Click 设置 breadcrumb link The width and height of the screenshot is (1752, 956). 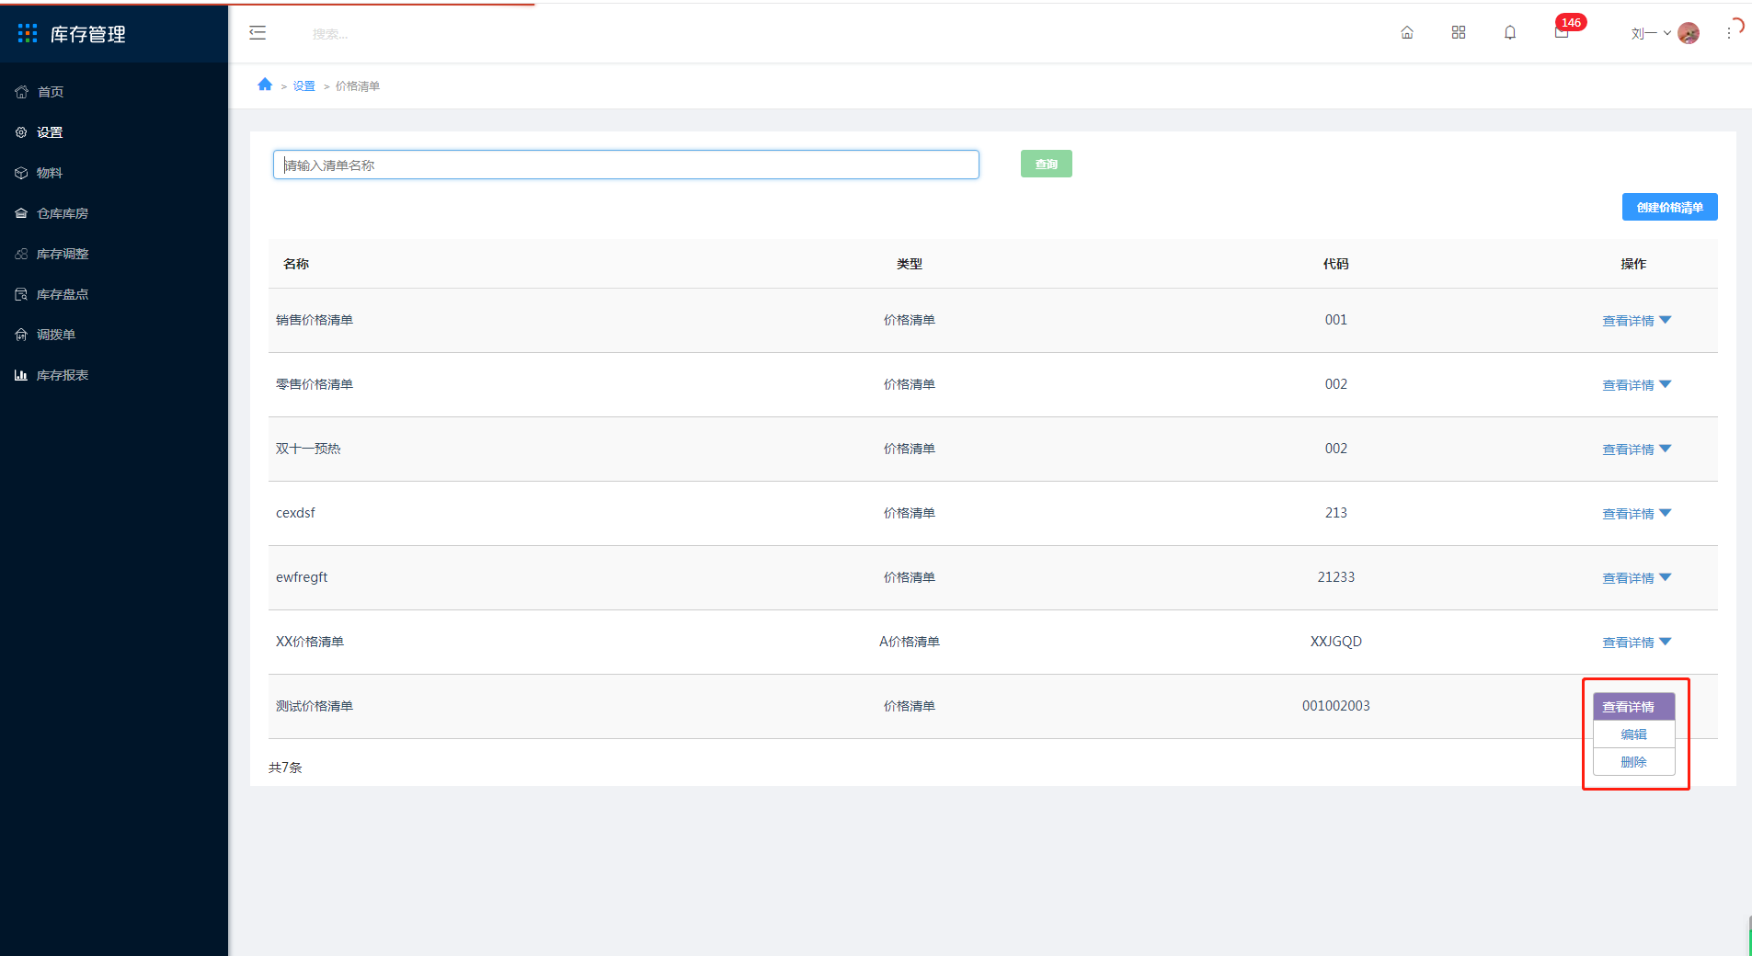(x=303, y=85)
